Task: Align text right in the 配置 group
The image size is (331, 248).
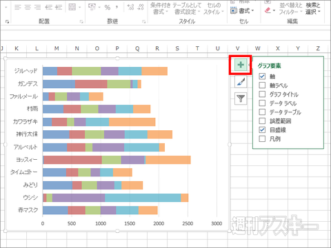Action: click(38, 8)
